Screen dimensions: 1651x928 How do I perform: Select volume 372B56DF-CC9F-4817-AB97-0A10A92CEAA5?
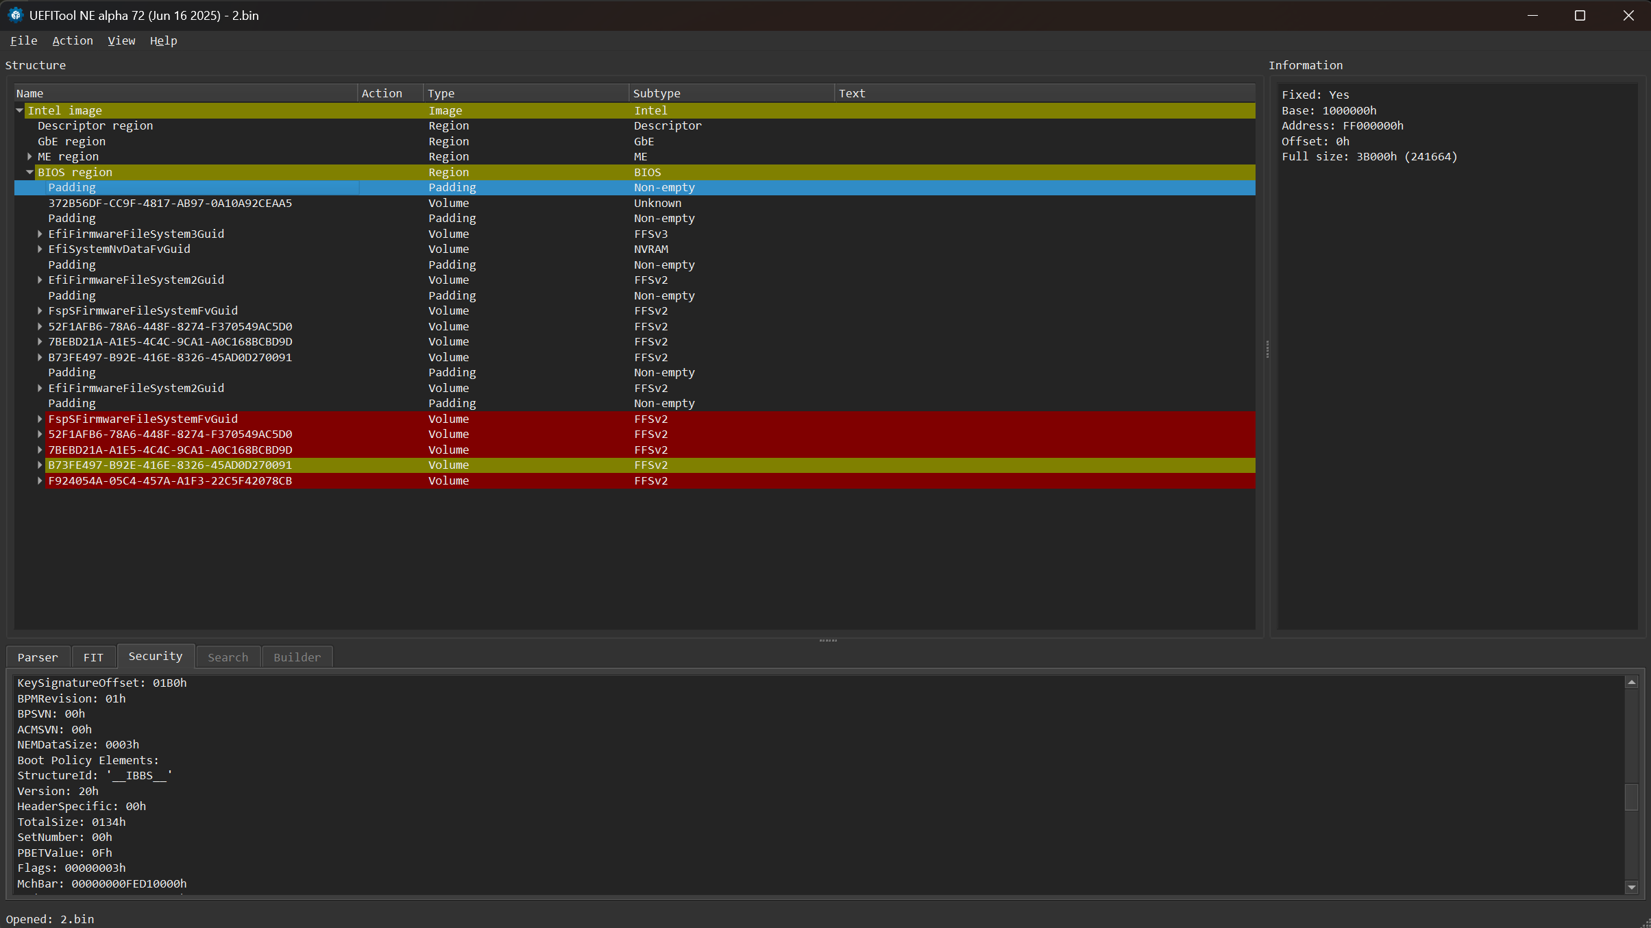pyautogui.click(x=170, y=203)
